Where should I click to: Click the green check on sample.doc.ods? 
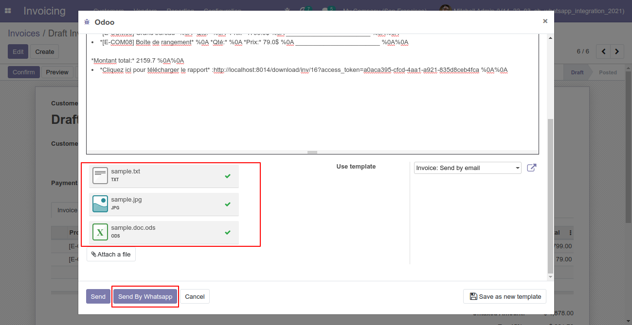(x=228, y=232)
